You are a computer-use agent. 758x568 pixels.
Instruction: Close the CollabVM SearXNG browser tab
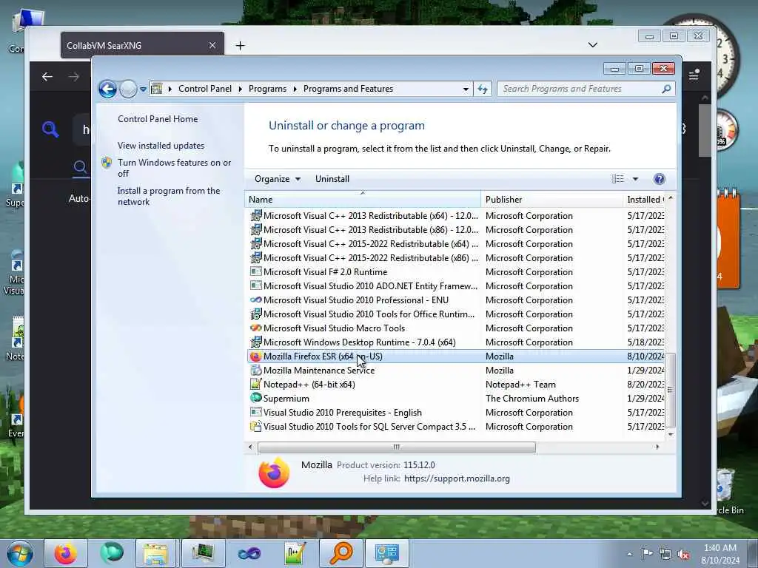212,45
